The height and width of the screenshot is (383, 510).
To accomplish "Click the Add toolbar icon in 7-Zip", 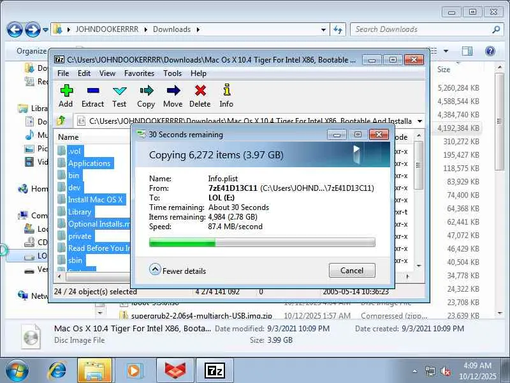I will 66,96.
